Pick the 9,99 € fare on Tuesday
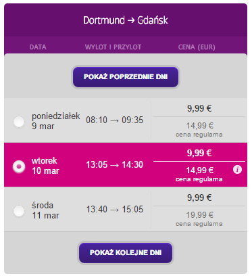The width and height of the screenshot is (252, 278). click(199, 153)
